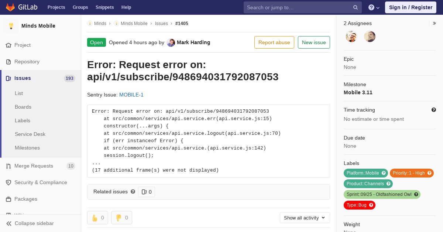Image resolution: width=443 pixels, height=232 pixels.
Task: Open the Projects menu
Action: click(x=56, y=7)
